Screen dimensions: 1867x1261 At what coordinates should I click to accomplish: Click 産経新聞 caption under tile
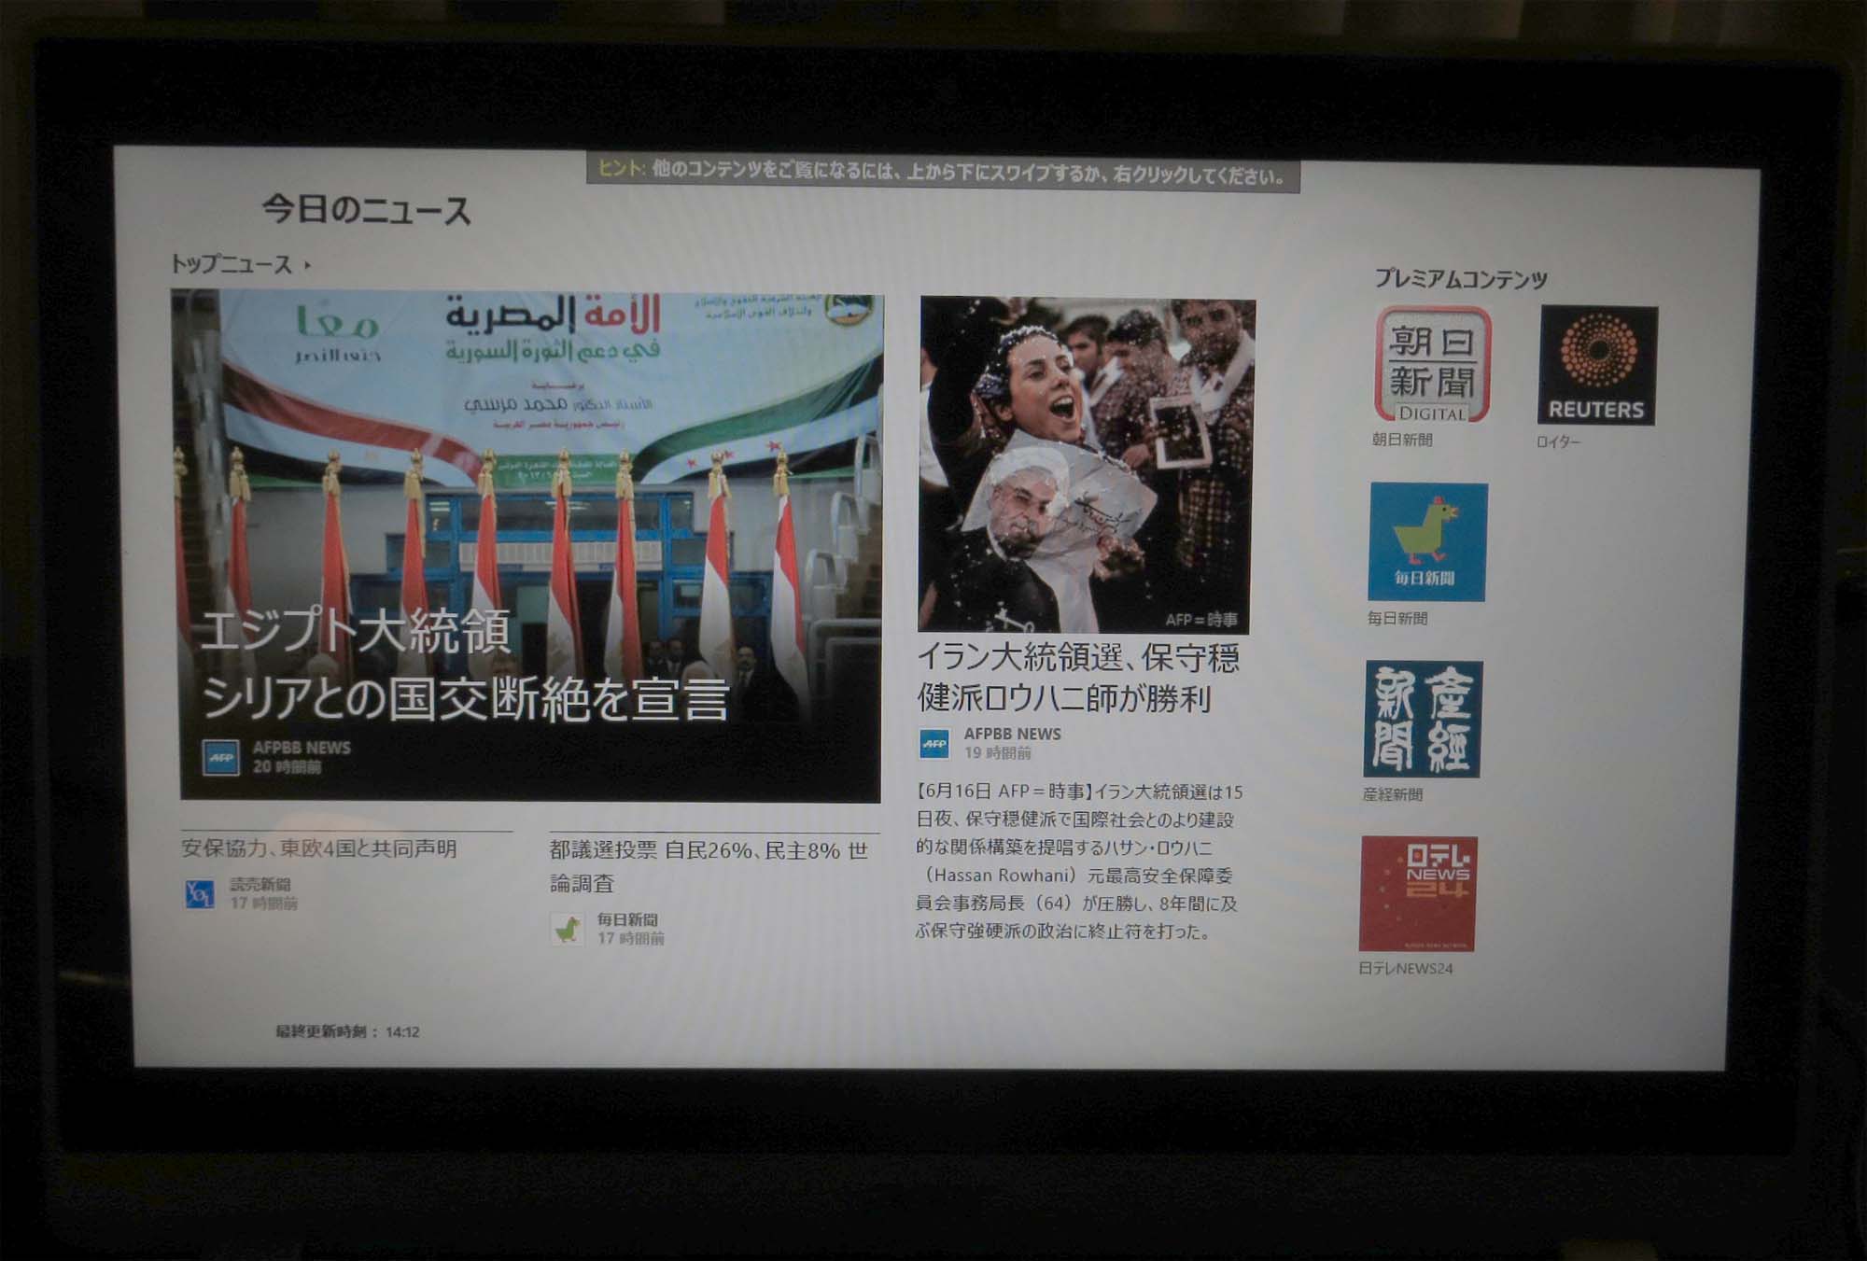[x=1393, y=794]
